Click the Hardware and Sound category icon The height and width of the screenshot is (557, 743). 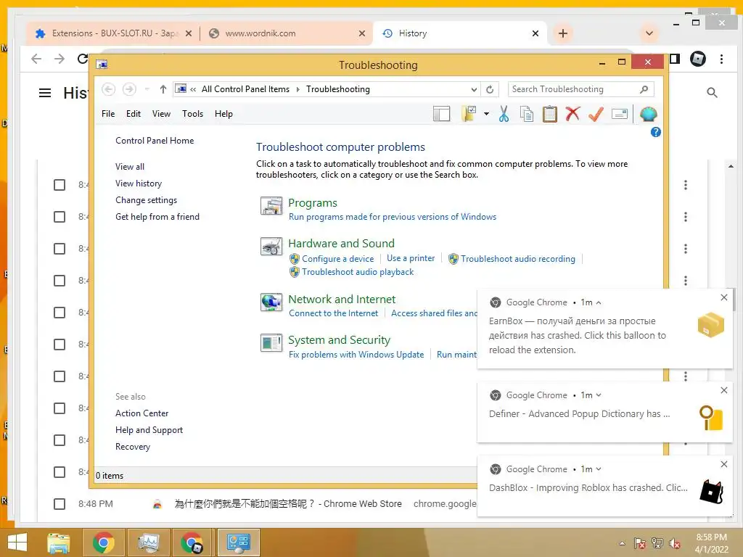pos(271,247)
